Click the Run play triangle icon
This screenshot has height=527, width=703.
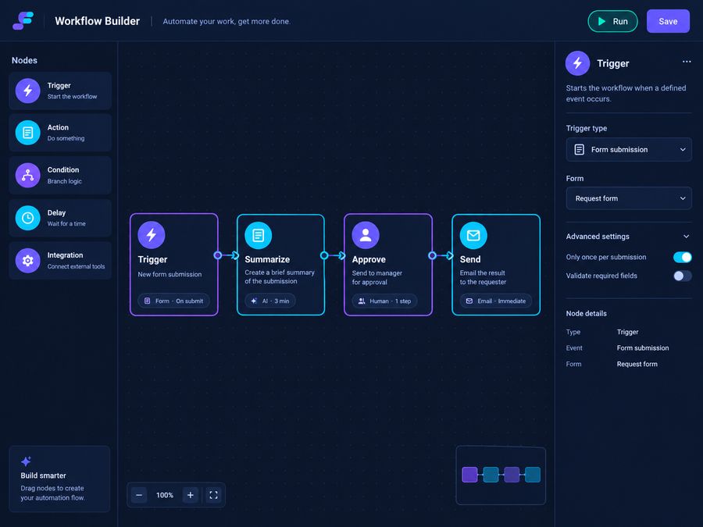[x=601, y=22]
